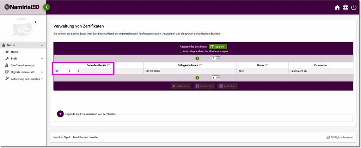The height and width of the screenshot is (148, 361).
Task: Click Legende zur Erneuerbarkeit von Zertifikaten
Action: click(x=91, y=114)
